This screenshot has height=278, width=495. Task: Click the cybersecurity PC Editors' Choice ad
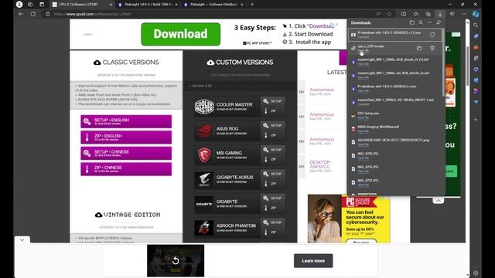[x=349, y=219]
